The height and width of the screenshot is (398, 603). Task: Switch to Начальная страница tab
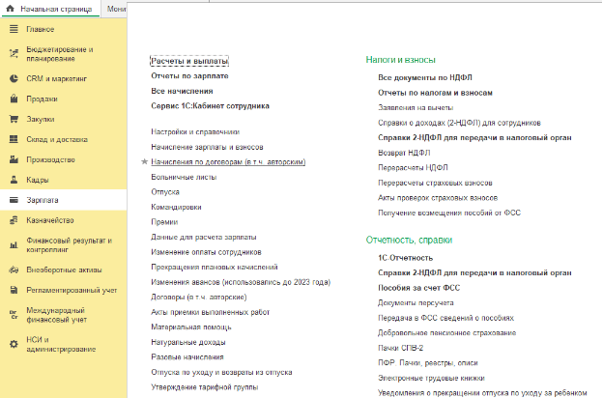51,9
